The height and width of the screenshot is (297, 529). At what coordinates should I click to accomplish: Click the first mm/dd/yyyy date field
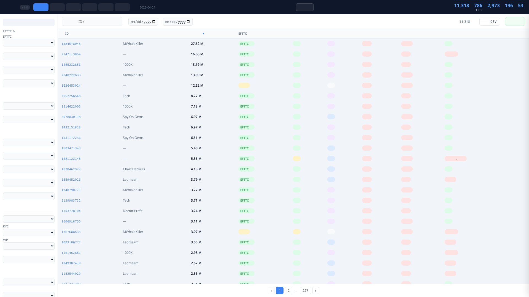(143, 21)
